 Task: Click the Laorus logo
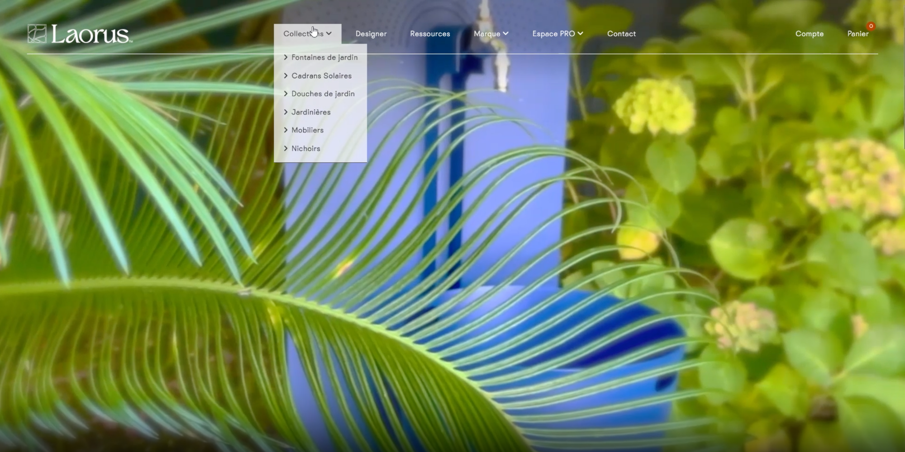pos(80,34)
